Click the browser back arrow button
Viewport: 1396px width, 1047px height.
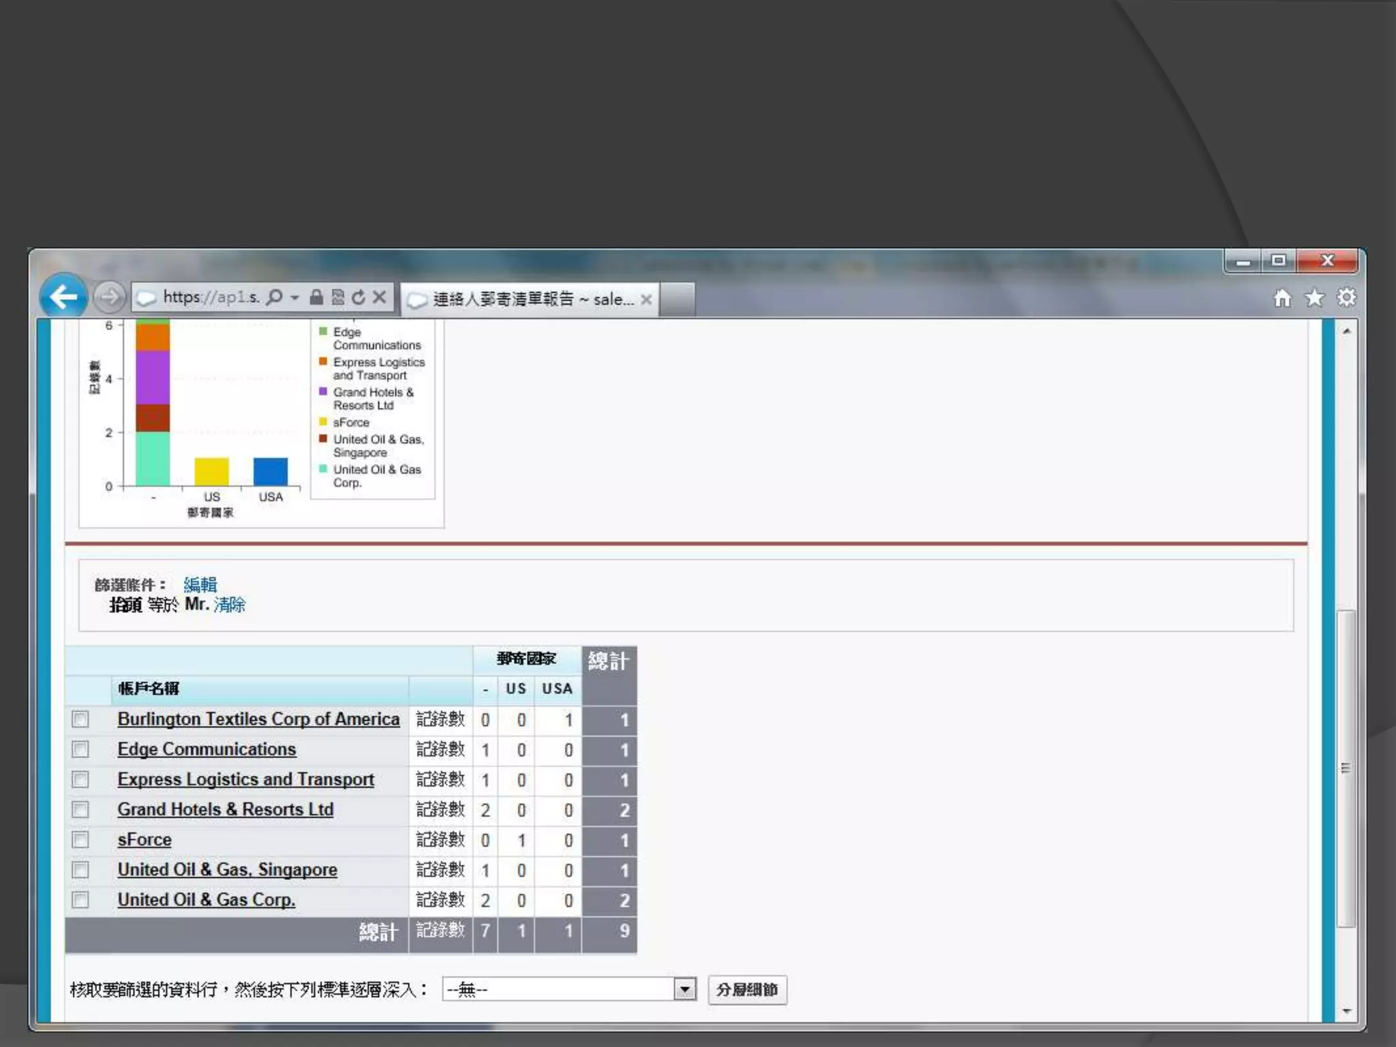(x=63, y=297)
